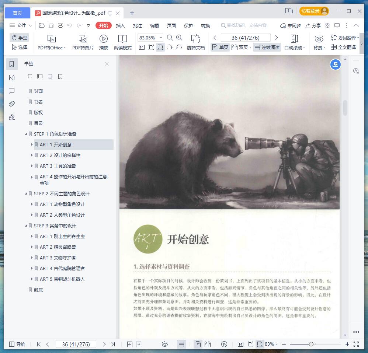Switch to the 编辑 tab
Screen dimensions: 368x353
coord(154,25)
